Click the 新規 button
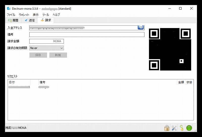Screen dimensions: 202x137 click(58, 55)
